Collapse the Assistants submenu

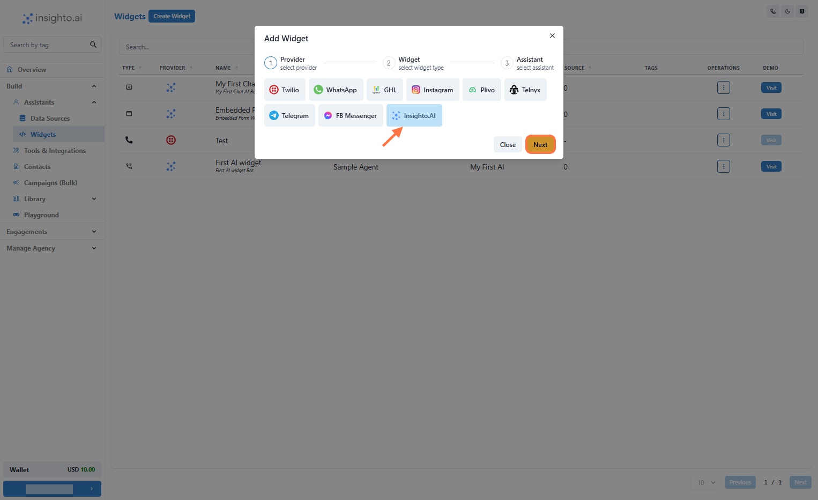[94, 102]
